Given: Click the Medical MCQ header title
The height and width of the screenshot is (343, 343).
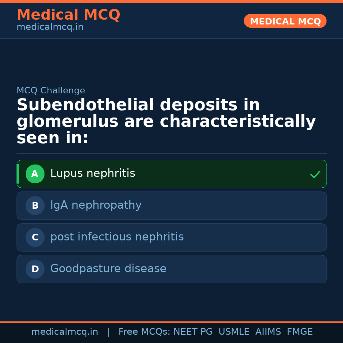Looking at the screenshot, I should pos(68,15).
